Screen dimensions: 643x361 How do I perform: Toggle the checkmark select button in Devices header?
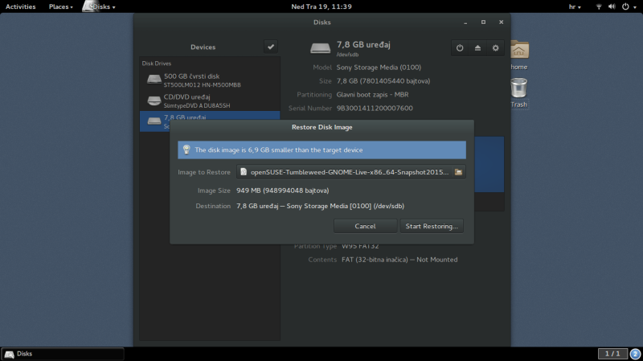click(271, 47)
